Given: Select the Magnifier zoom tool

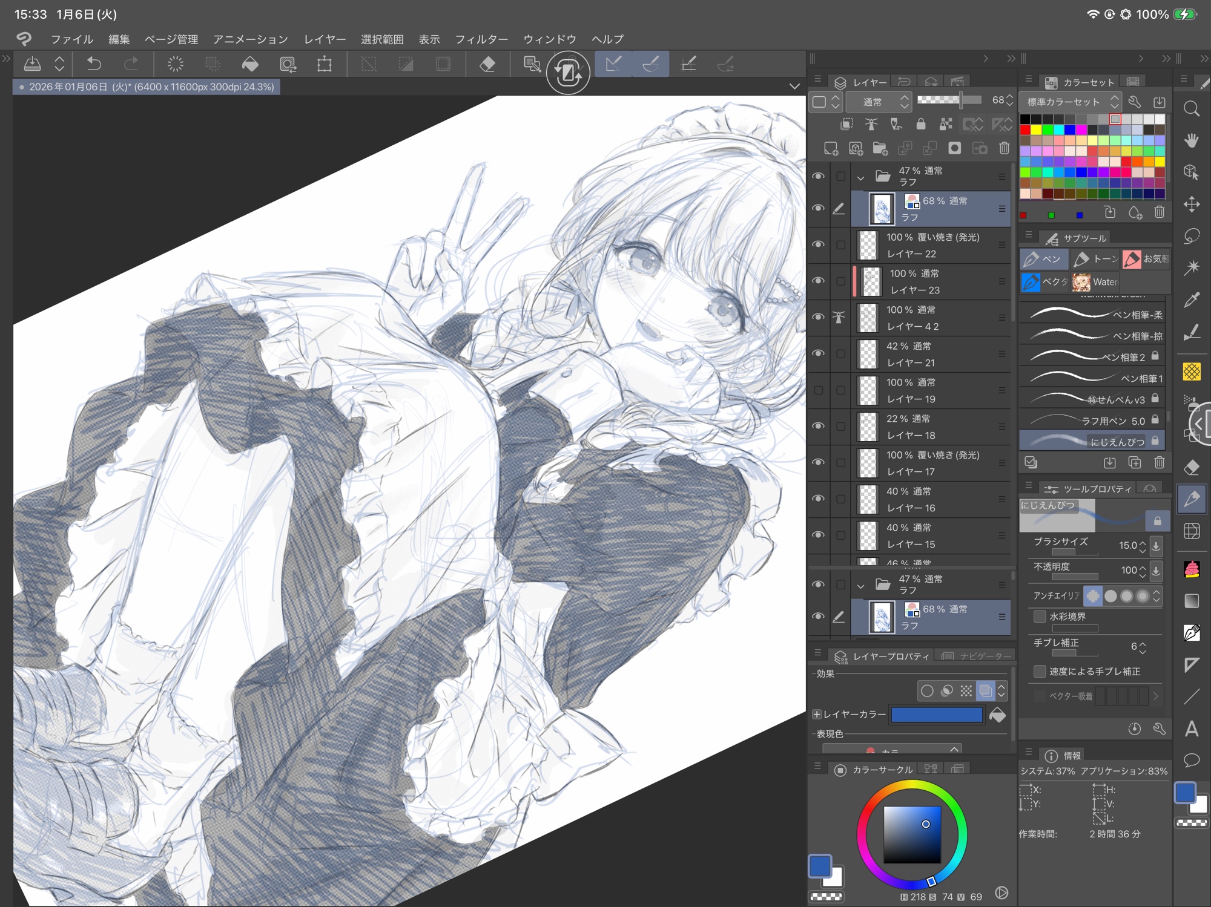Looking at the screenshot, I should pos(1192,109).
